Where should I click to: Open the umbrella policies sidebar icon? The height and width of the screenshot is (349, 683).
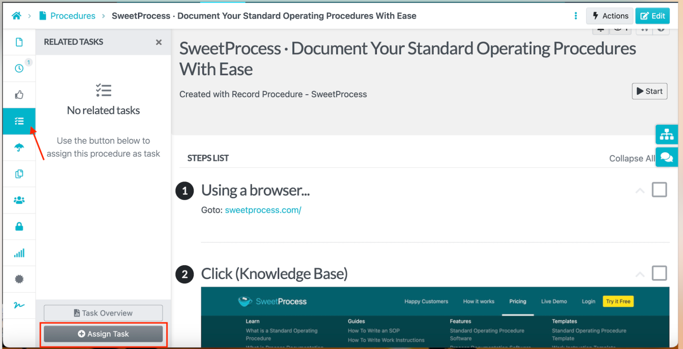coord(19,148)
